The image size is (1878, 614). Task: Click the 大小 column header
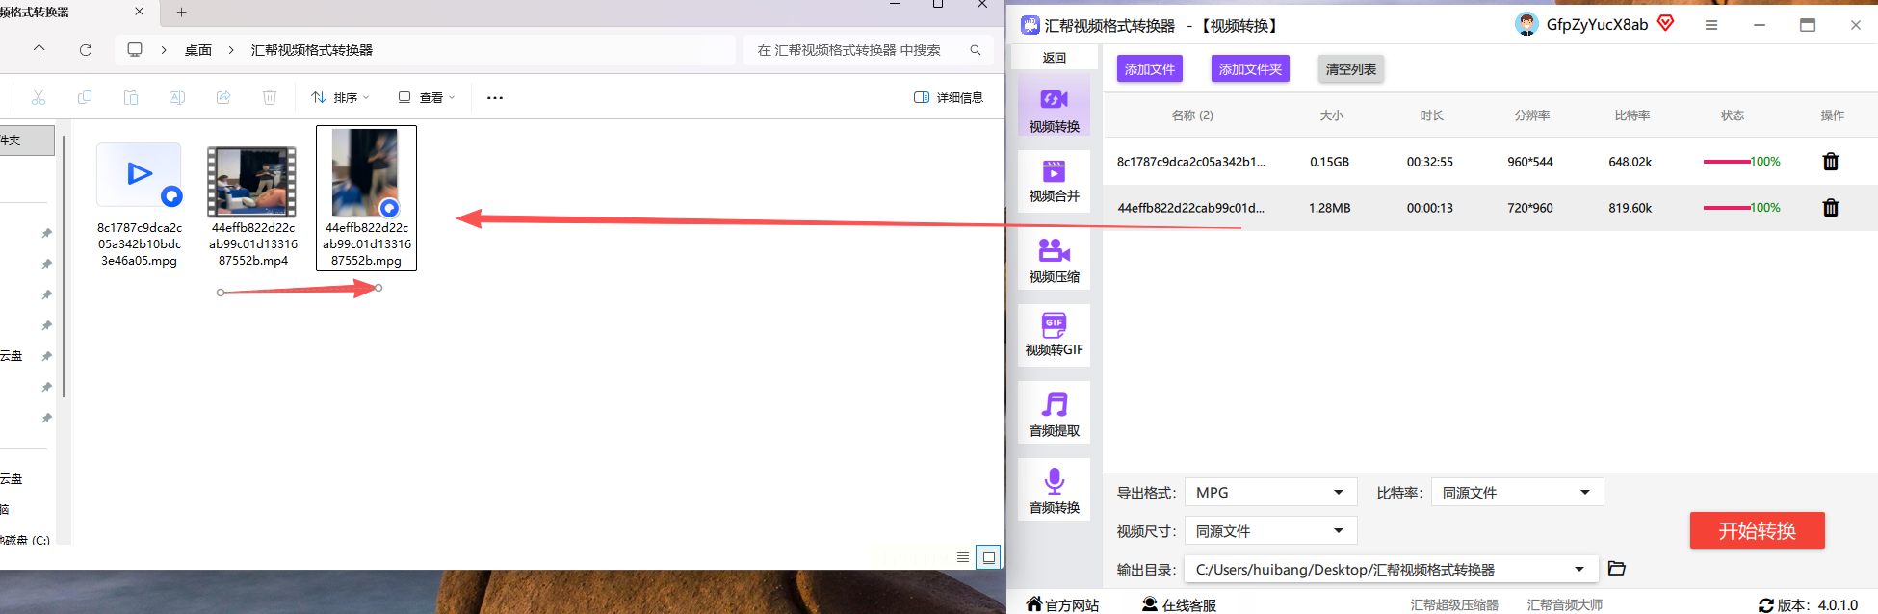point(1331,115)
